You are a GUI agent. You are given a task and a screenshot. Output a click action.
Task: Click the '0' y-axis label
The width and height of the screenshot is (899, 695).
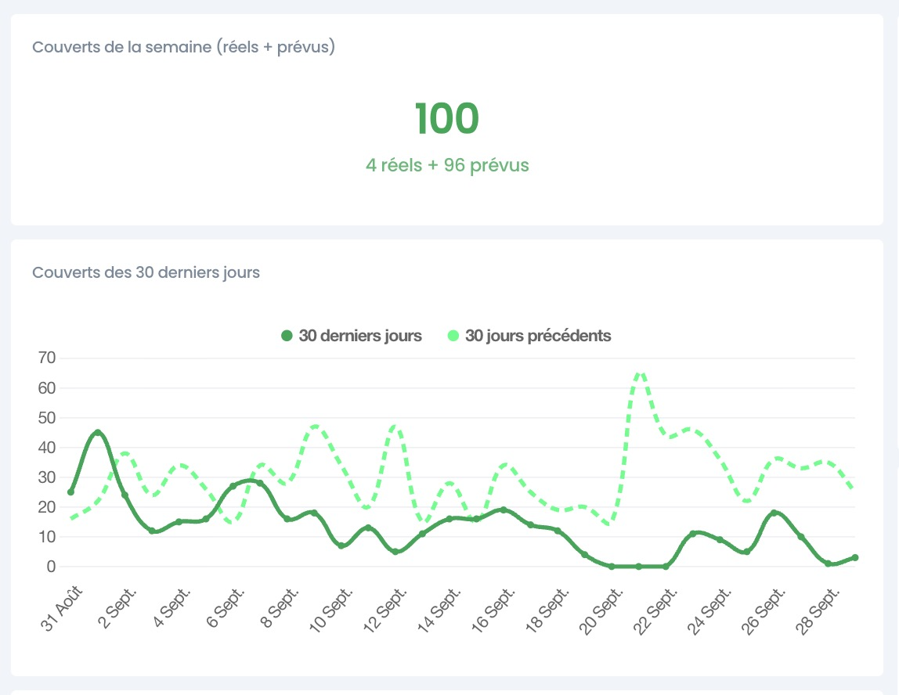click(52, 567)
